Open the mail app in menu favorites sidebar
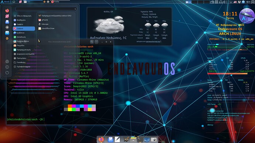Viewport: 255px width, 143px height. click(7, 22)
